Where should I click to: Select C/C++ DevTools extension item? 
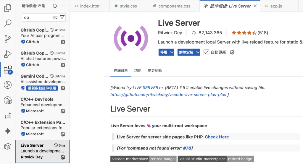tap(43, 105)
